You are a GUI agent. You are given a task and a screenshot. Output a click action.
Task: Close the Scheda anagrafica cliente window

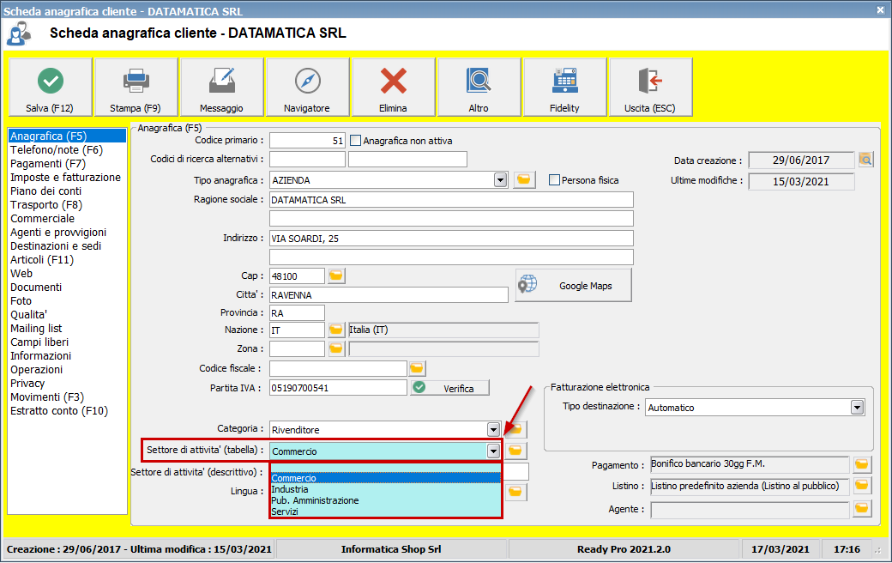click(x=880, y=10)
